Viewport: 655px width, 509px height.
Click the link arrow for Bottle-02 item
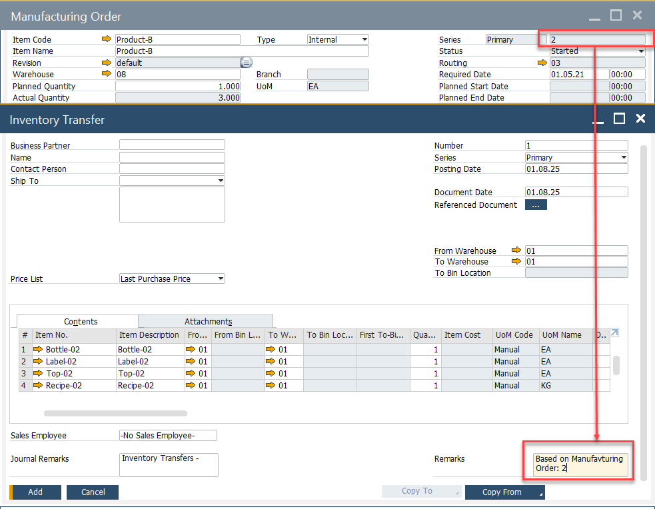click(38, 350)
